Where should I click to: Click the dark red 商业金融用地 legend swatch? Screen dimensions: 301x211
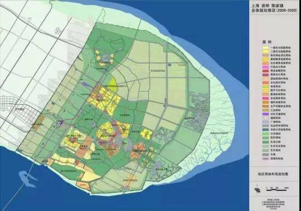click(265, 71)
